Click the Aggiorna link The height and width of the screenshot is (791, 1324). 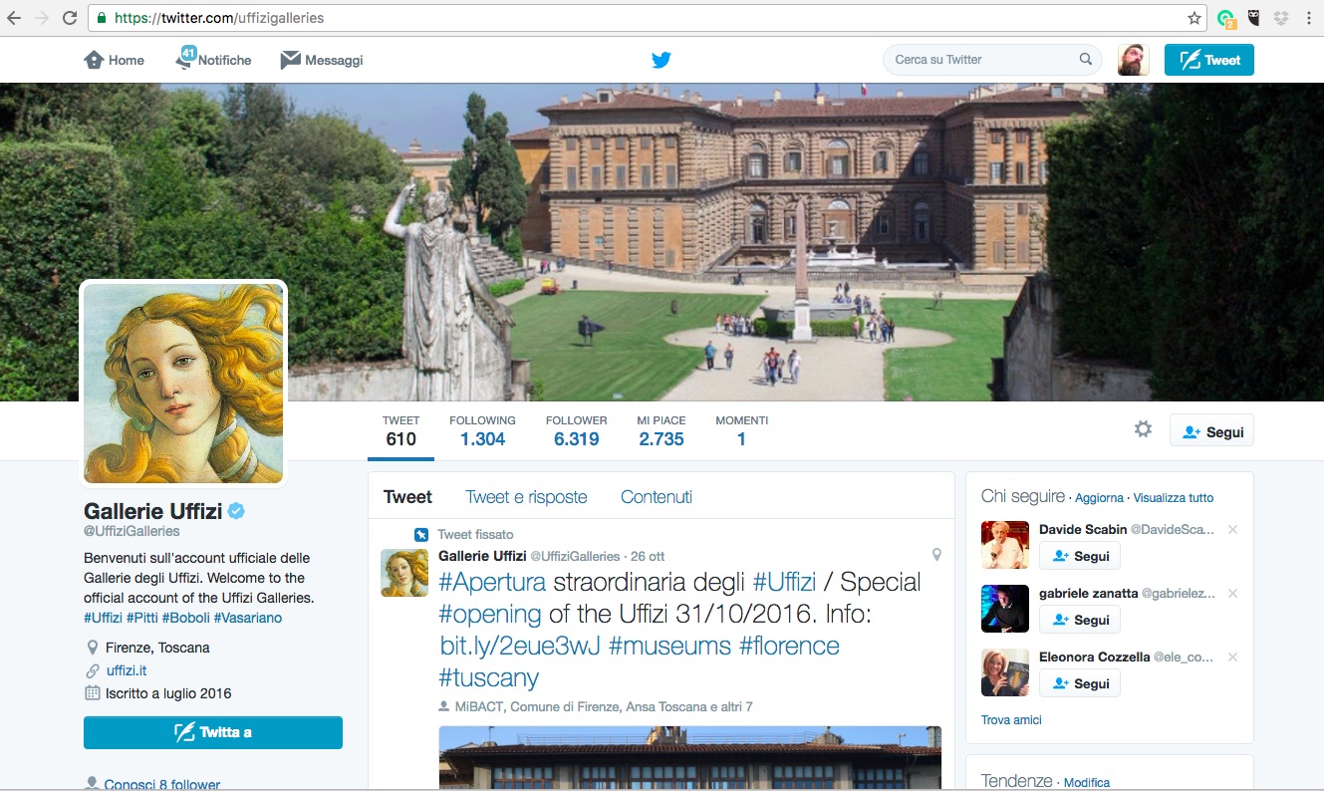1099,497
